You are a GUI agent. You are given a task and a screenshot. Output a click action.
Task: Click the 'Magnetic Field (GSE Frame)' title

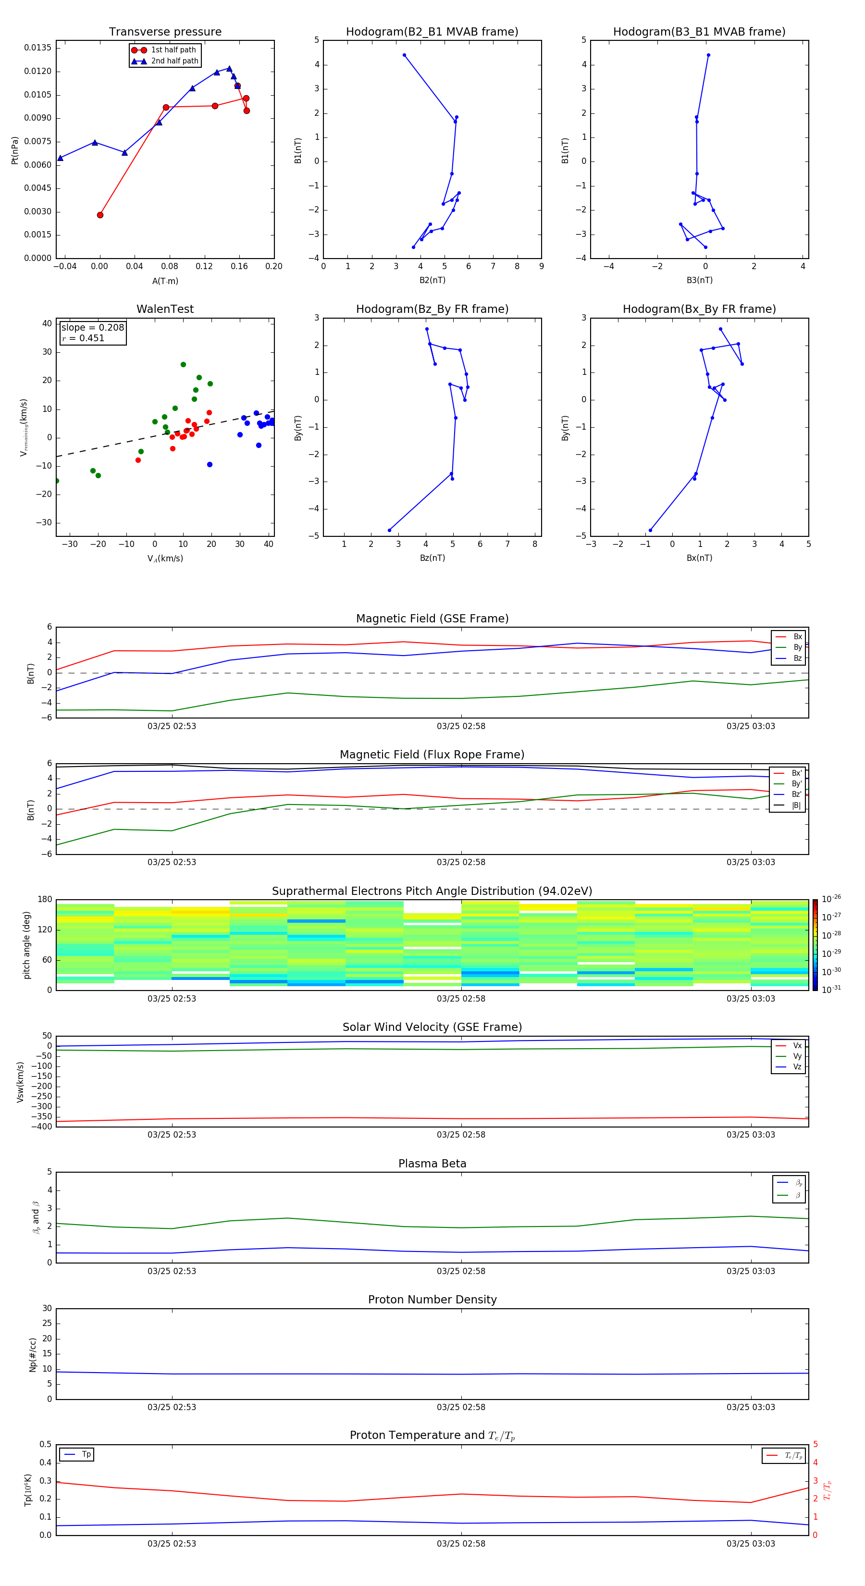click(x=432, y=619)
